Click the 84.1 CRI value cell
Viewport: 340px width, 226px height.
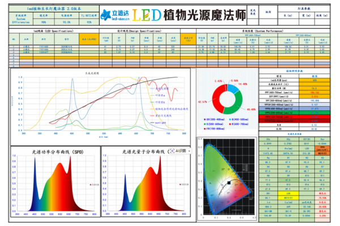268,198
